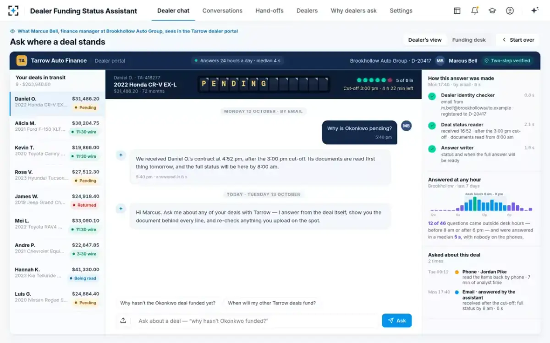
Task: Select Hannah K. Kia Telluride deal
Action: pos(57,274)
